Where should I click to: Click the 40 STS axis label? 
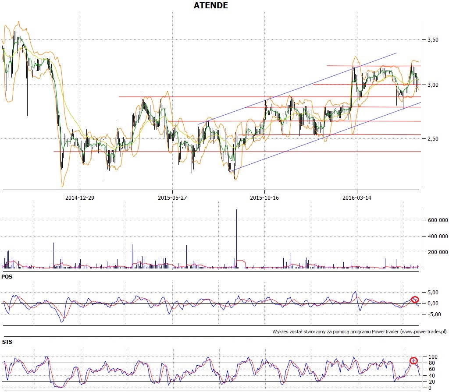(x=431, y=375)
